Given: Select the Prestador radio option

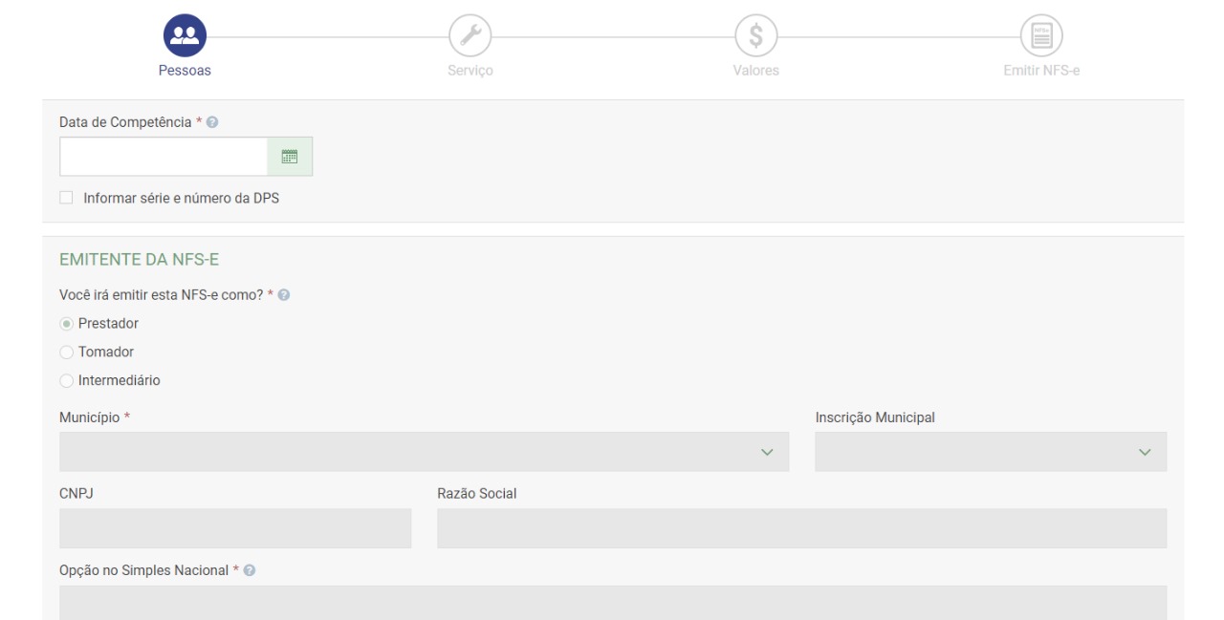Looking at the screenshot, I should click(66, 323).
